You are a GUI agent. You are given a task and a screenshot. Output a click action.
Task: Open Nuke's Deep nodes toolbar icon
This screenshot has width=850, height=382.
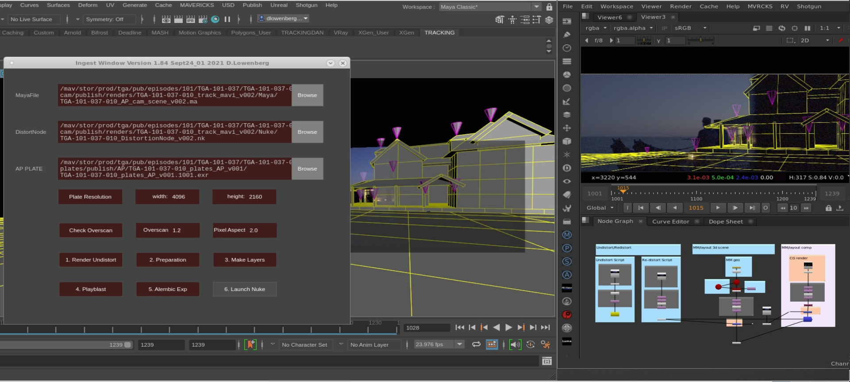(567, 168)
